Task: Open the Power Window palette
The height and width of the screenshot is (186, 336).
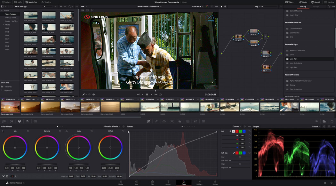Action: [x=164, y=121]
